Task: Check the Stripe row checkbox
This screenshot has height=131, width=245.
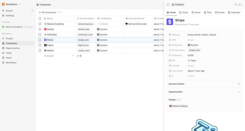Action: click(x=40, y=40)
